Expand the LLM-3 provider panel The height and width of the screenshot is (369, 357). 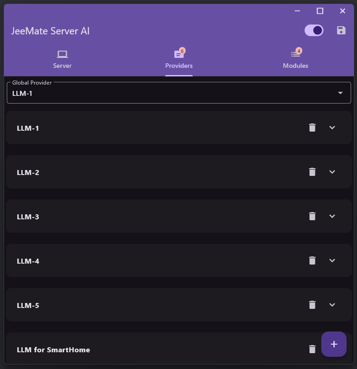pos(332,216)
